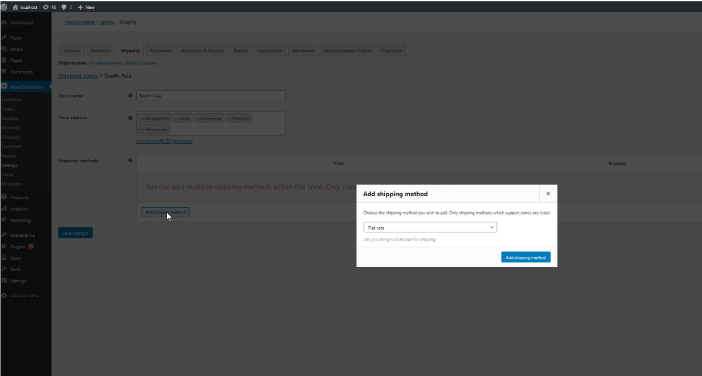Open the Autocomplete Orders tab
702x376 pixels.
[x=347, y=51]
